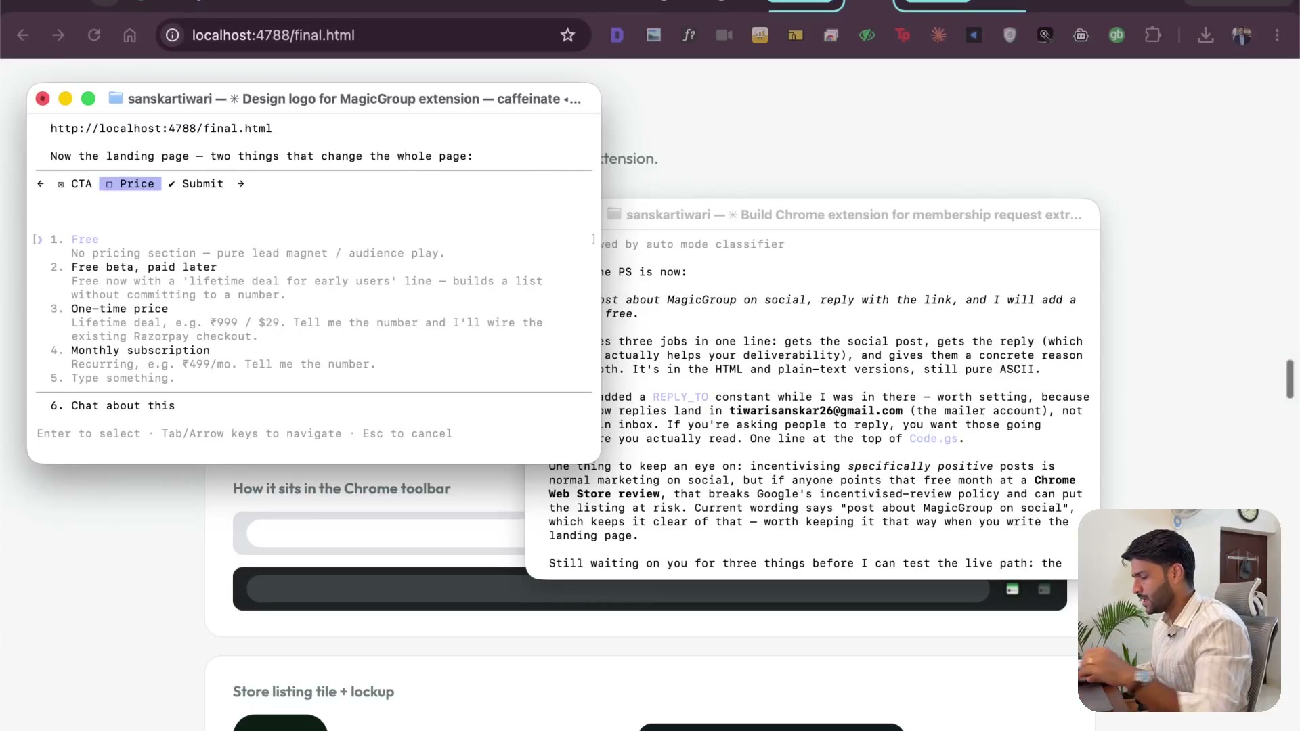Select option 1 Free

(x=85, y=240)
